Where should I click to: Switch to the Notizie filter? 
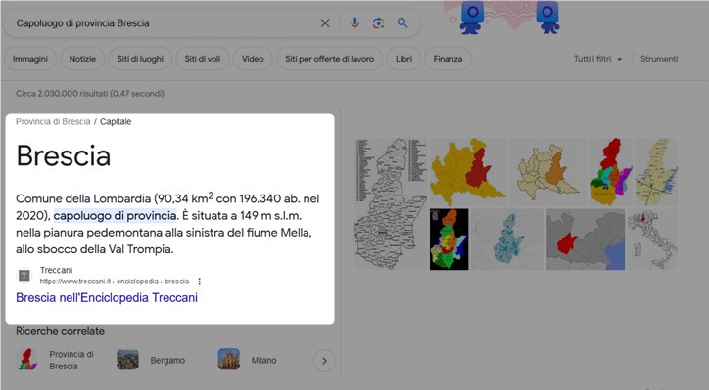click(x=82, y=59)
